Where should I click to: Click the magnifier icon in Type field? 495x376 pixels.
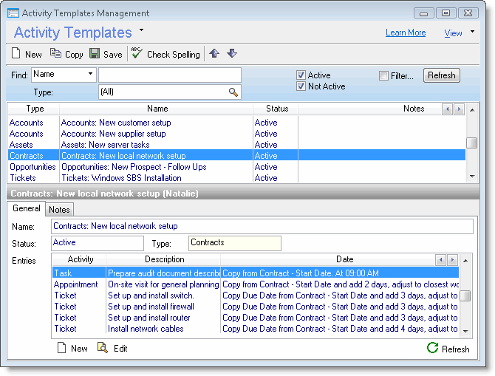pos(233,92)
